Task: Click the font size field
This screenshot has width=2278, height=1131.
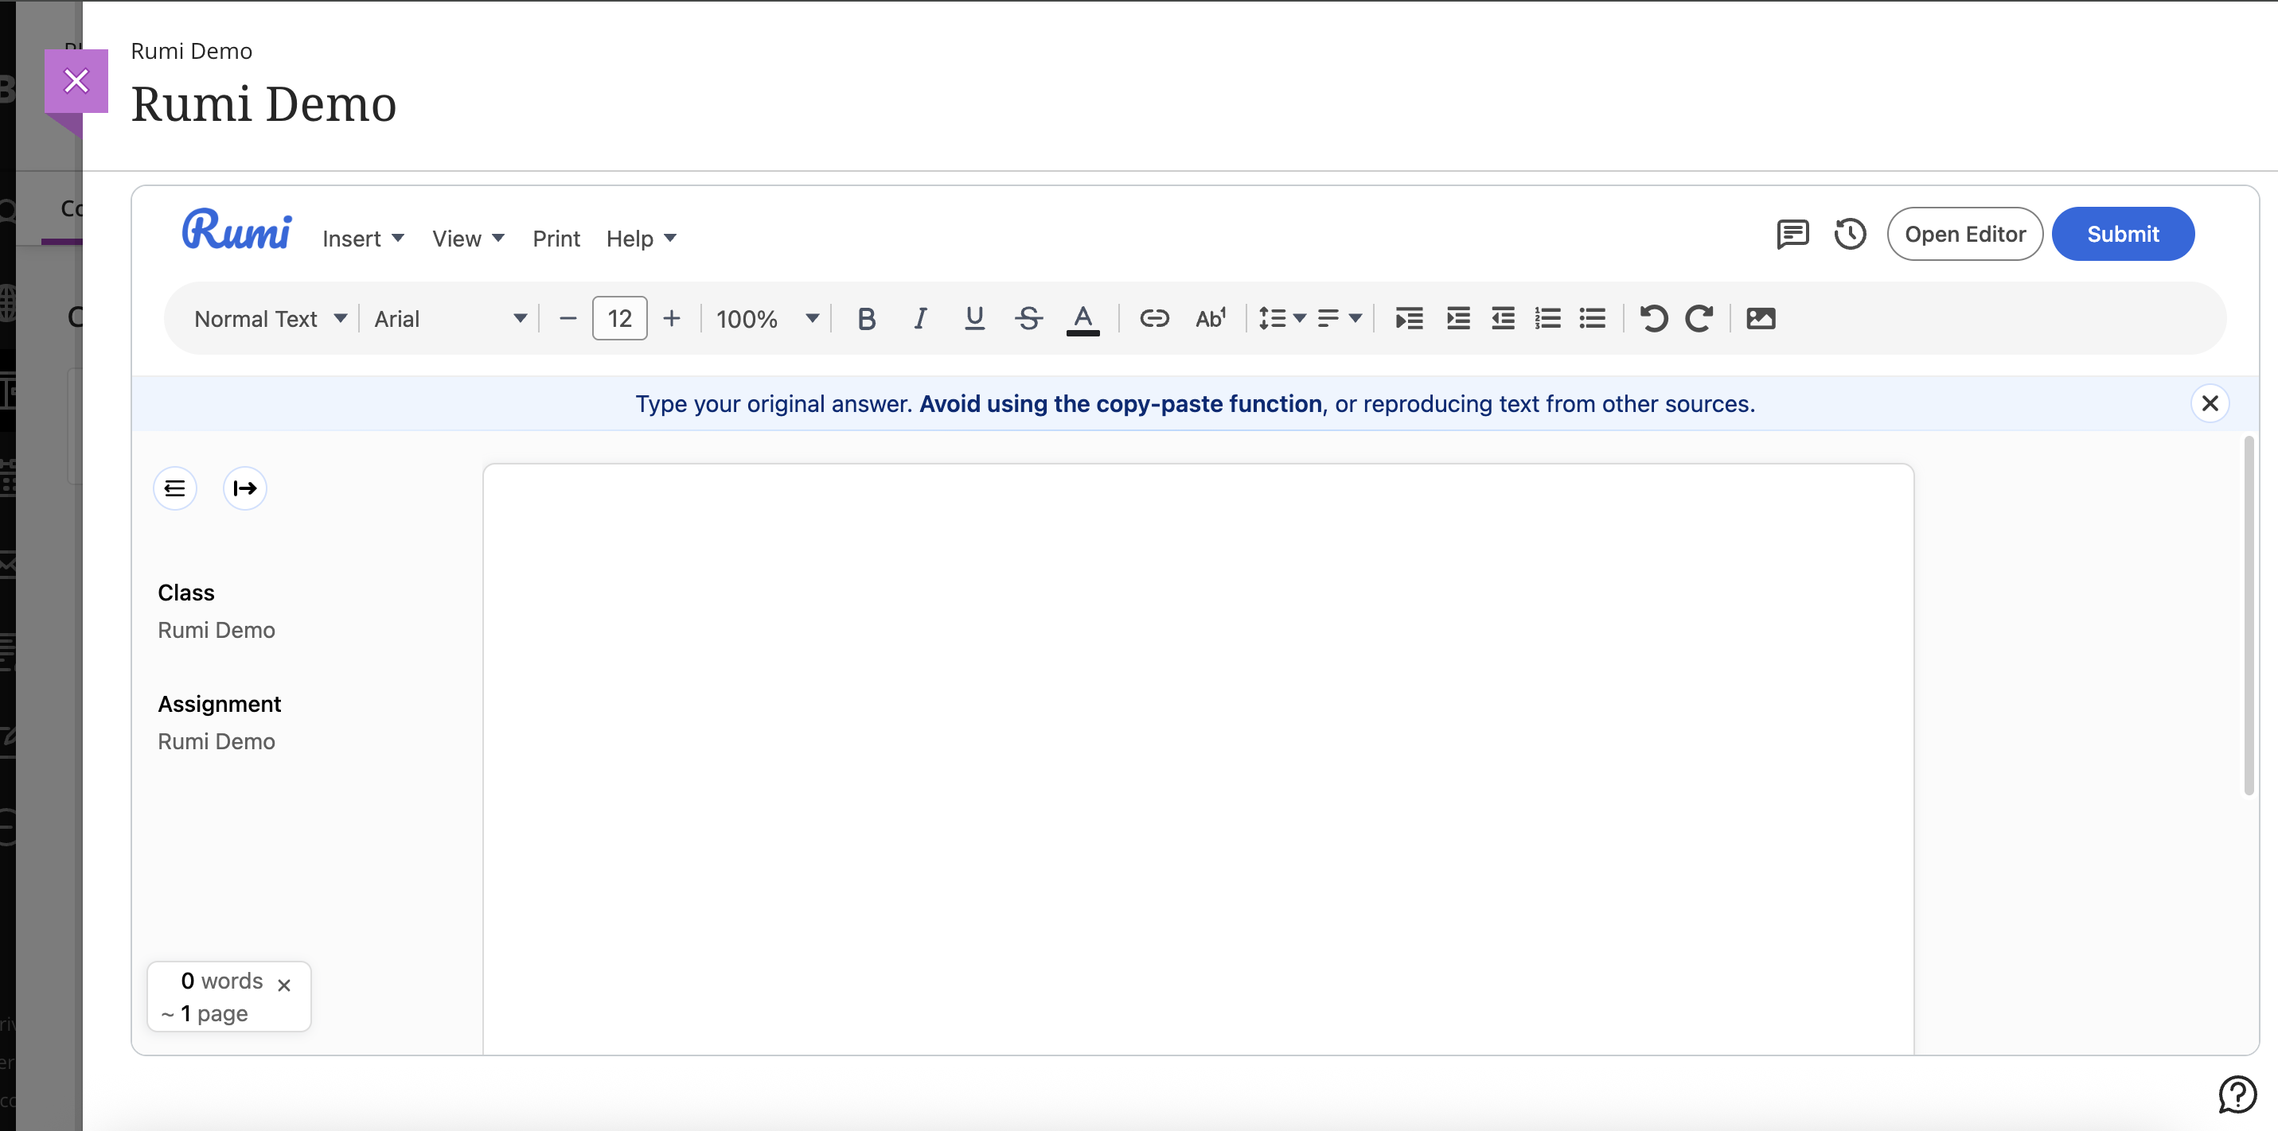Action: pos(619,318)
